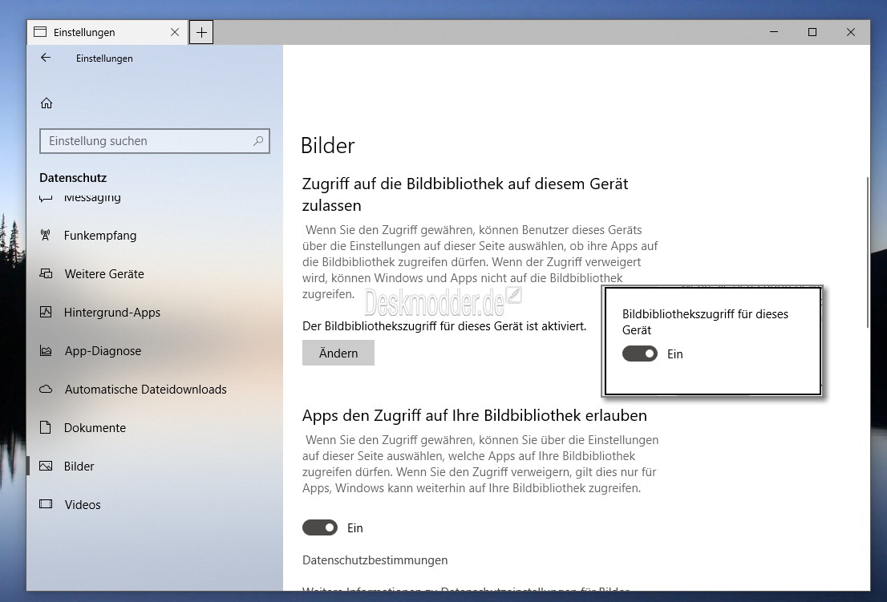Click the Automatische Dateidownloads cloud icon

[x=46, y=389]
